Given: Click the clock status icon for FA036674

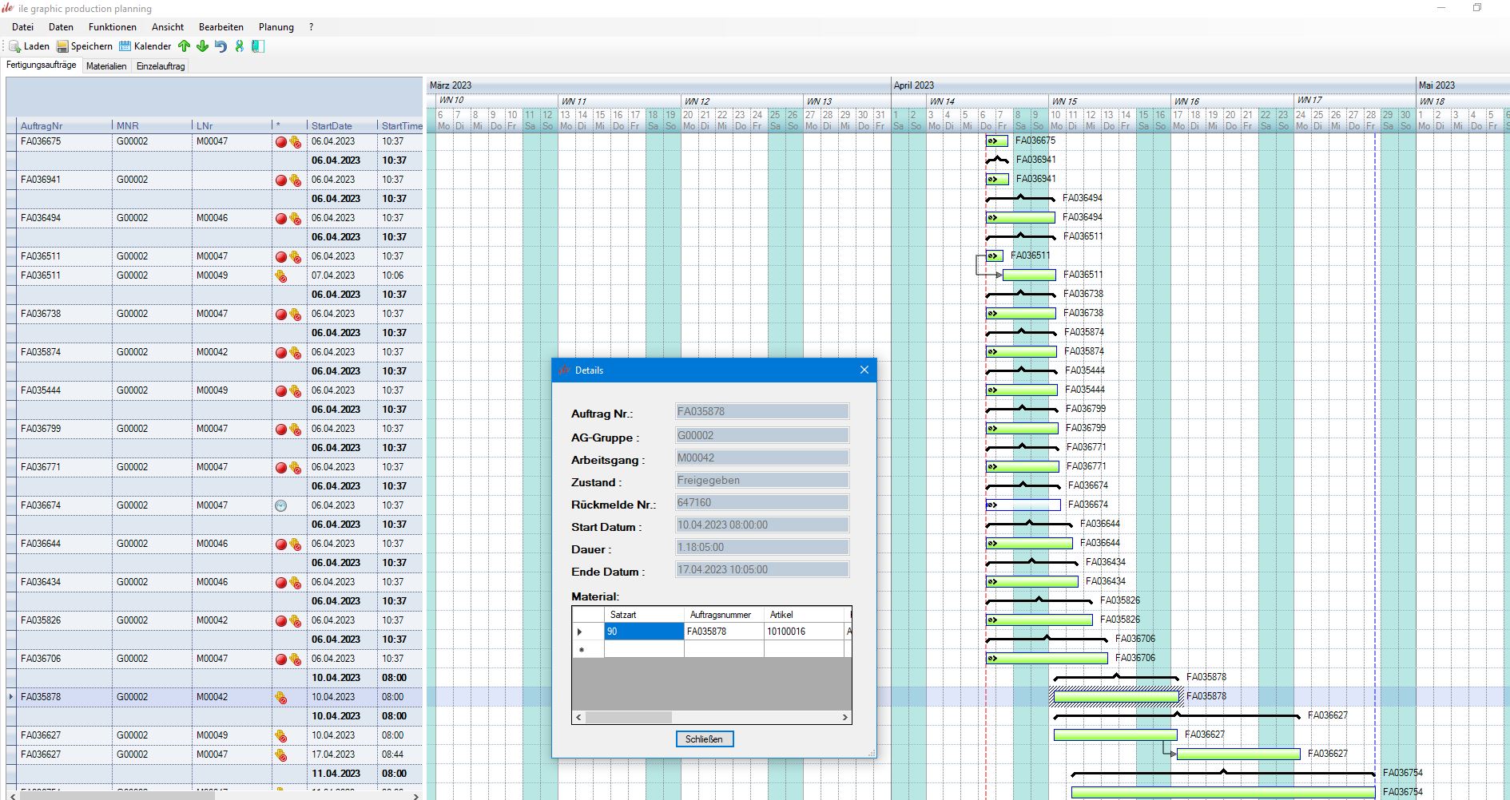Looking at the screenshot, I should click(x=280, y=505).
